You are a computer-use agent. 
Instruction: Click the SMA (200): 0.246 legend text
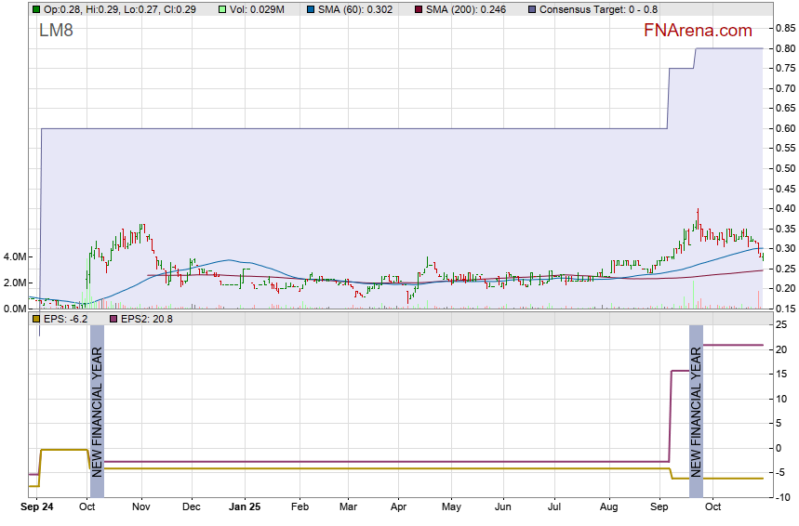tap(466, 8)
